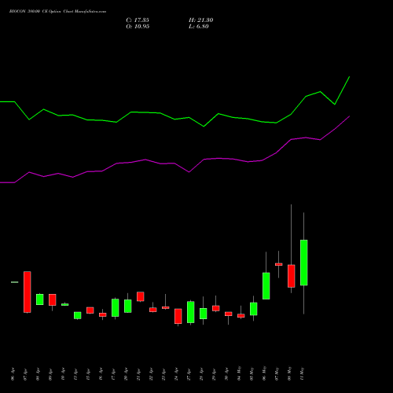Click the BIOCON chart title text
The height and width of the screenshot is (393, 393).
click(58, 12)
